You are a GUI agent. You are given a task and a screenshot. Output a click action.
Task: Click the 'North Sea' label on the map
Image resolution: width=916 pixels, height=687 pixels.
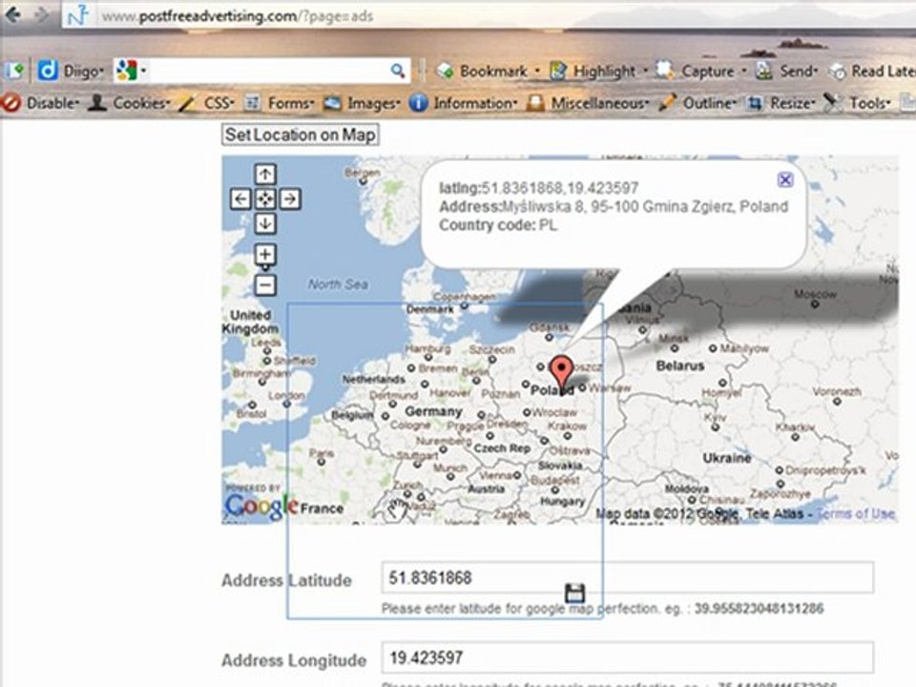click(x=338, y=284)
